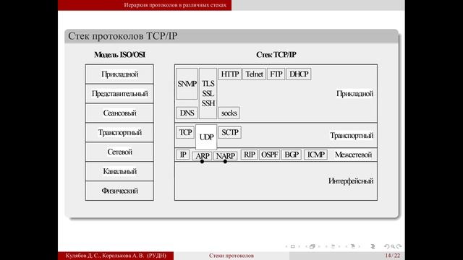Click the BGP protocol box

(292, 155)
